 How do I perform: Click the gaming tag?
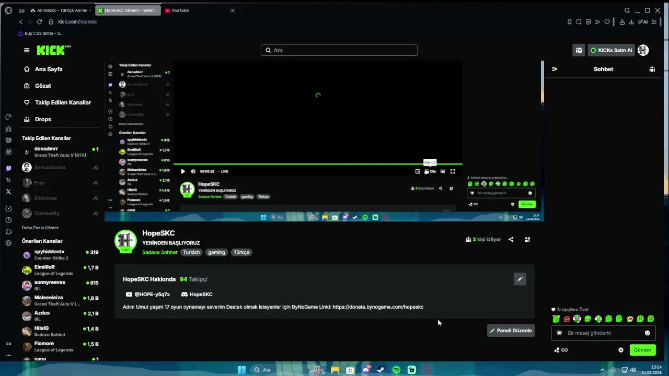click(216, 252)
